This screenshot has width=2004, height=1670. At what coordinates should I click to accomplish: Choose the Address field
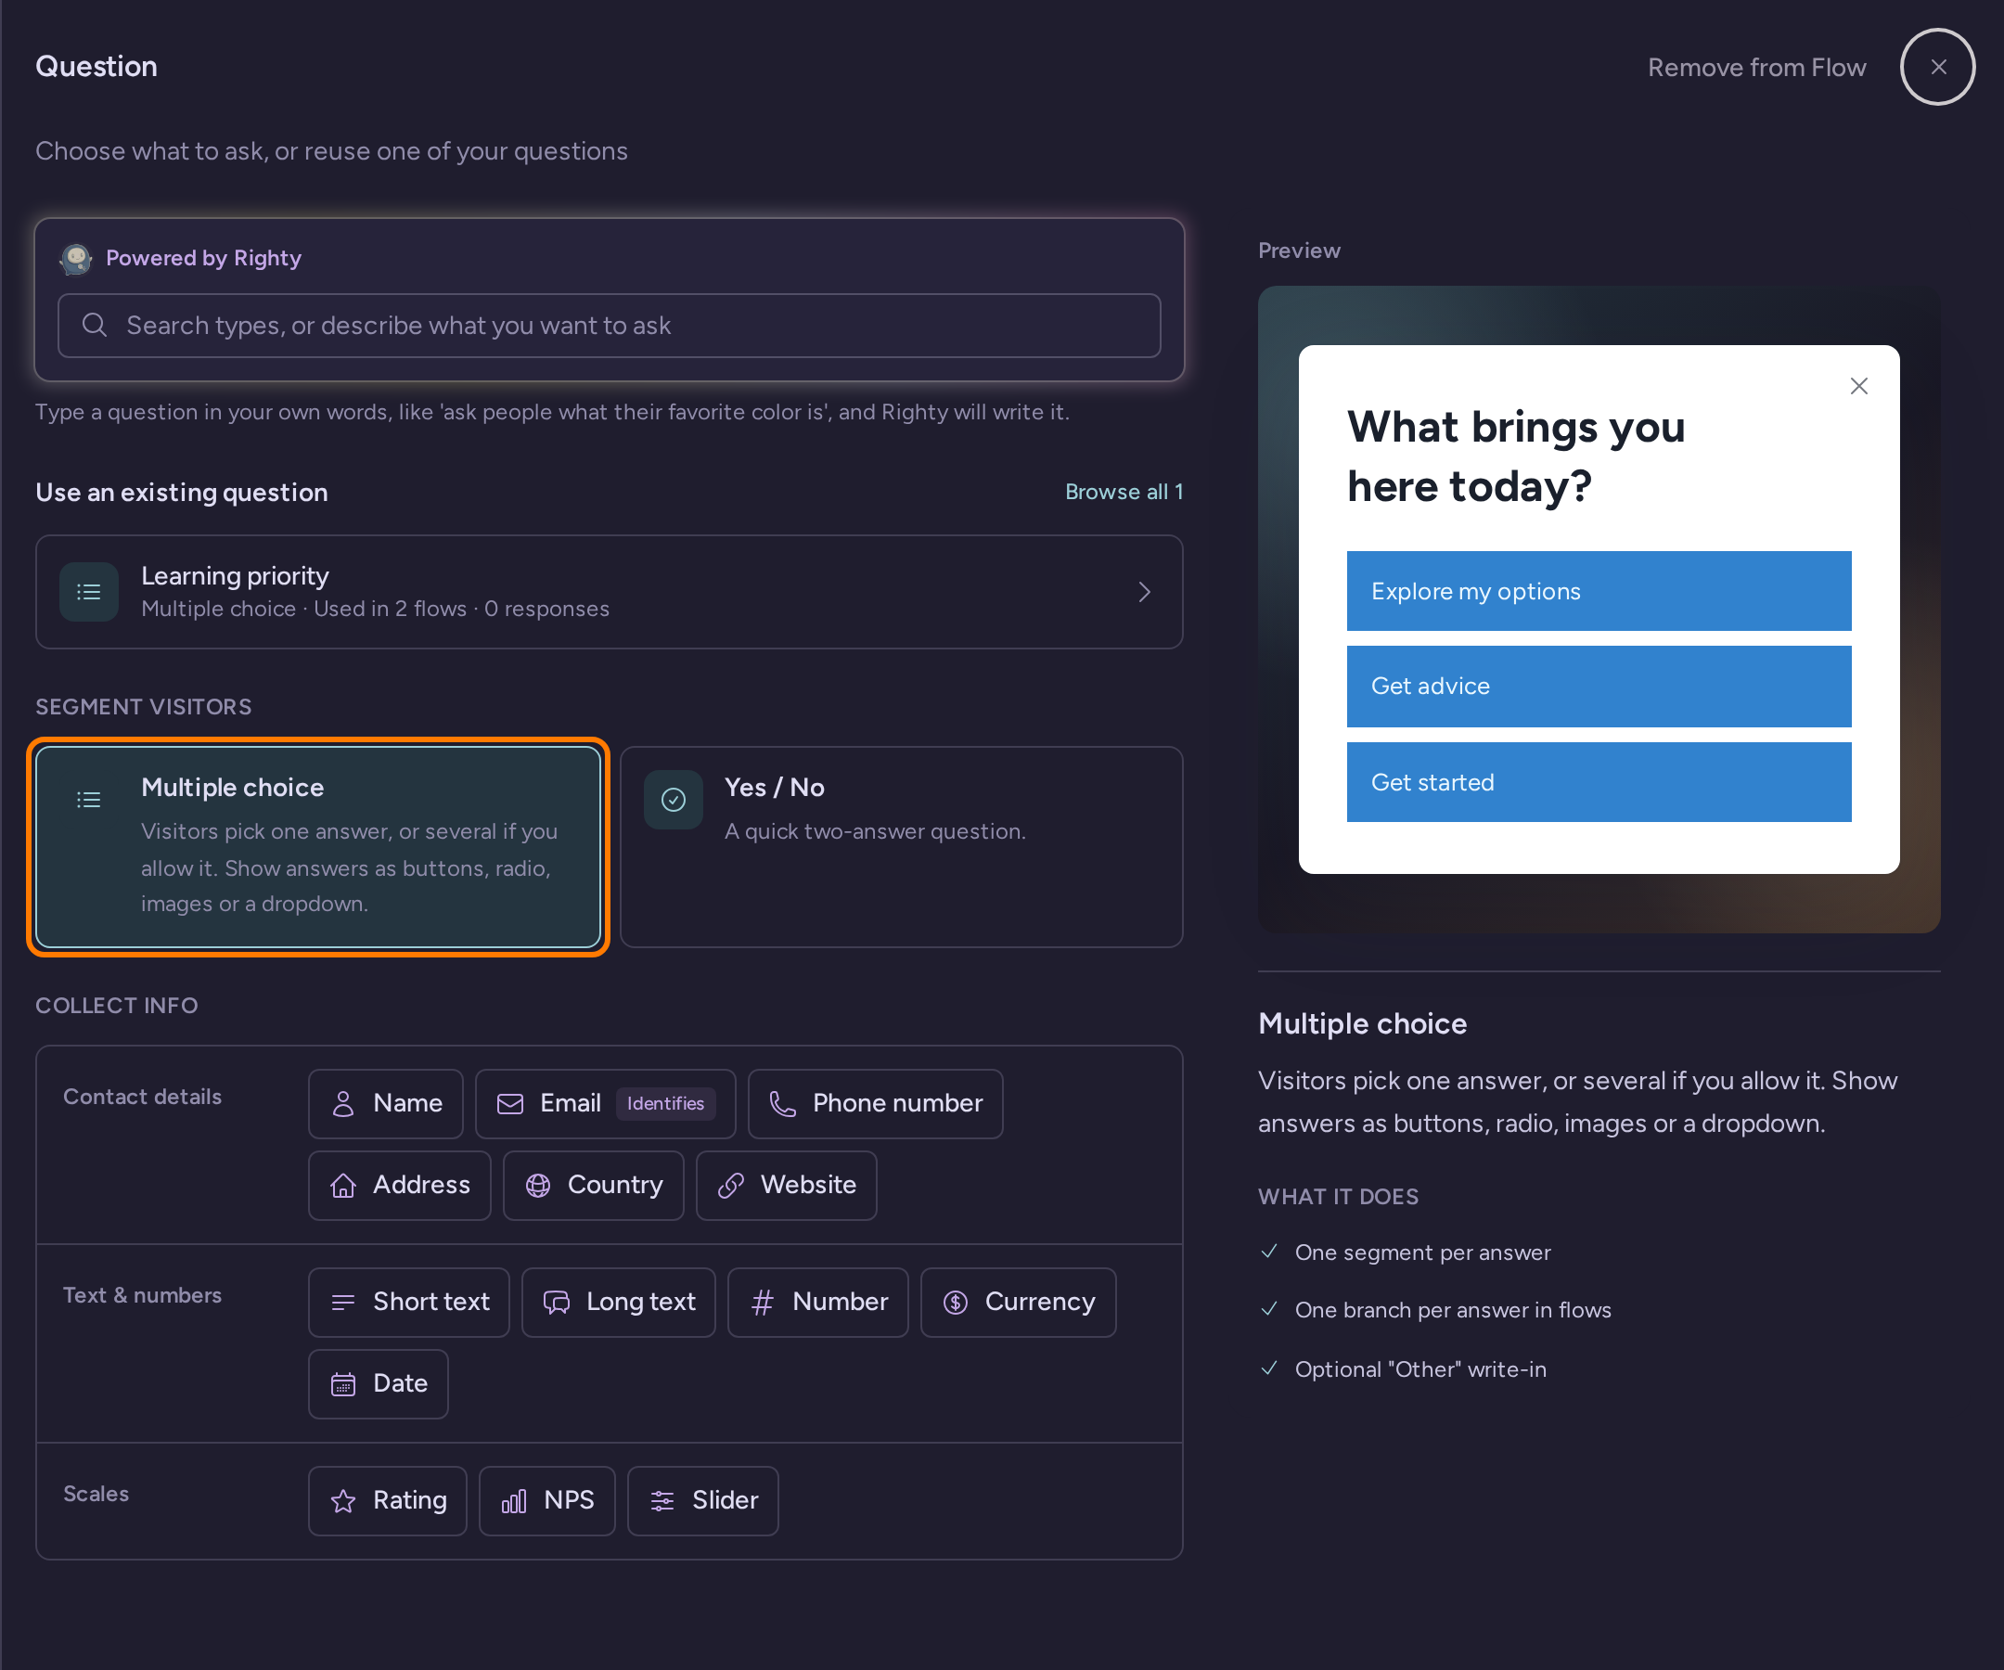point(399,1185)
